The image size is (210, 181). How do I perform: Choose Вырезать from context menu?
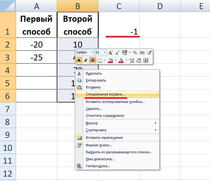click(117, 73)
